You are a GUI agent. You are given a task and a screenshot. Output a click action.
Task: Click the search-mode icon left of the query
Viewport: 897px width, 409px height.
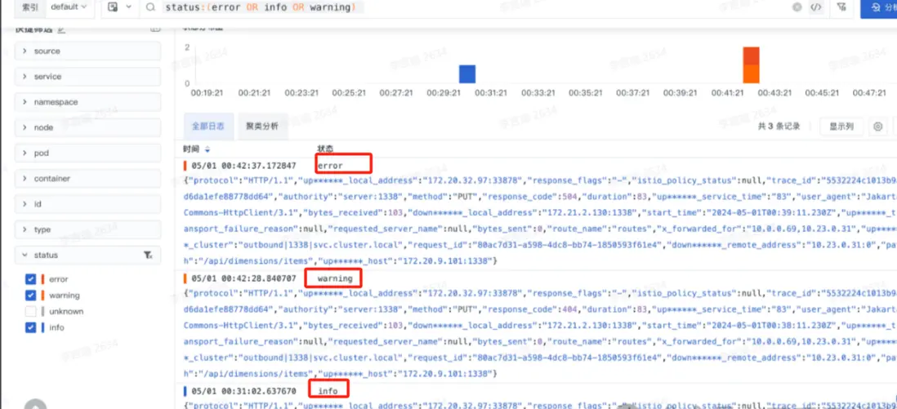(113, 7)
